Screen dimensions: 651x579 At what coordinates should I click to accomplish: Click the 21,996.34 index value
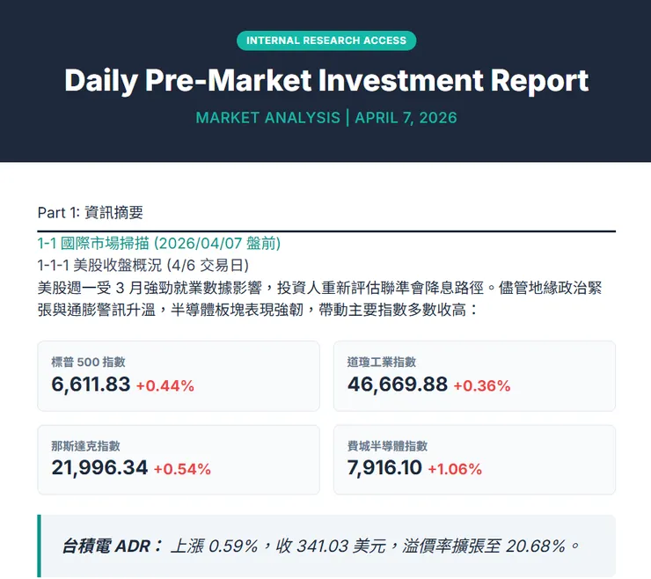click(x=99, y=468)
